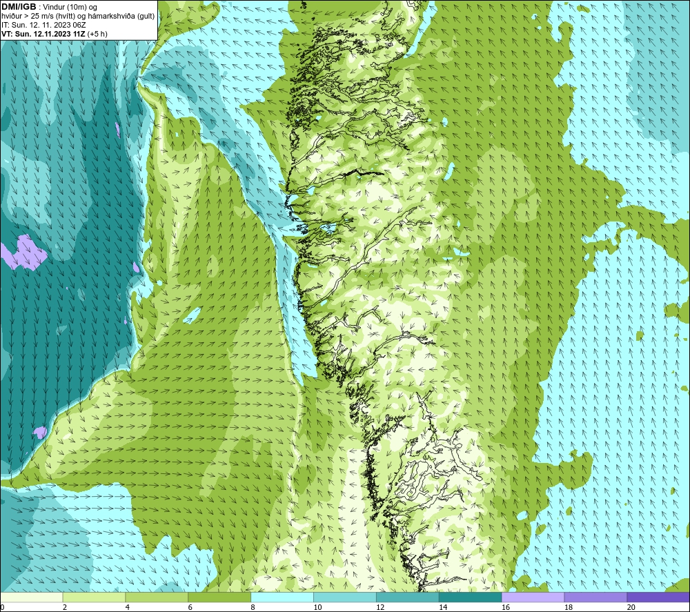The width and height of the screenshot is (690, 612).
Task: Click the 'IT: Sun. 12. 11. 2023 06Z' line
Action: coord(43,25)
